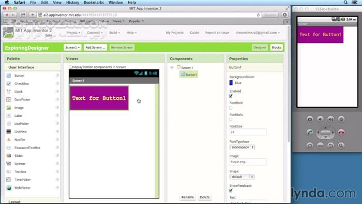Select the Label palette icon
The width and height of the screenshot is (362, 204).
coord(9,115)
